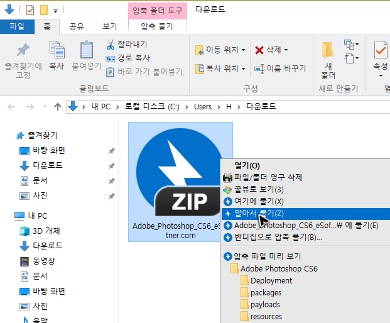The image size is (390, 323).
Task: Click packages folder in archive preview
Action: point(261,293)
